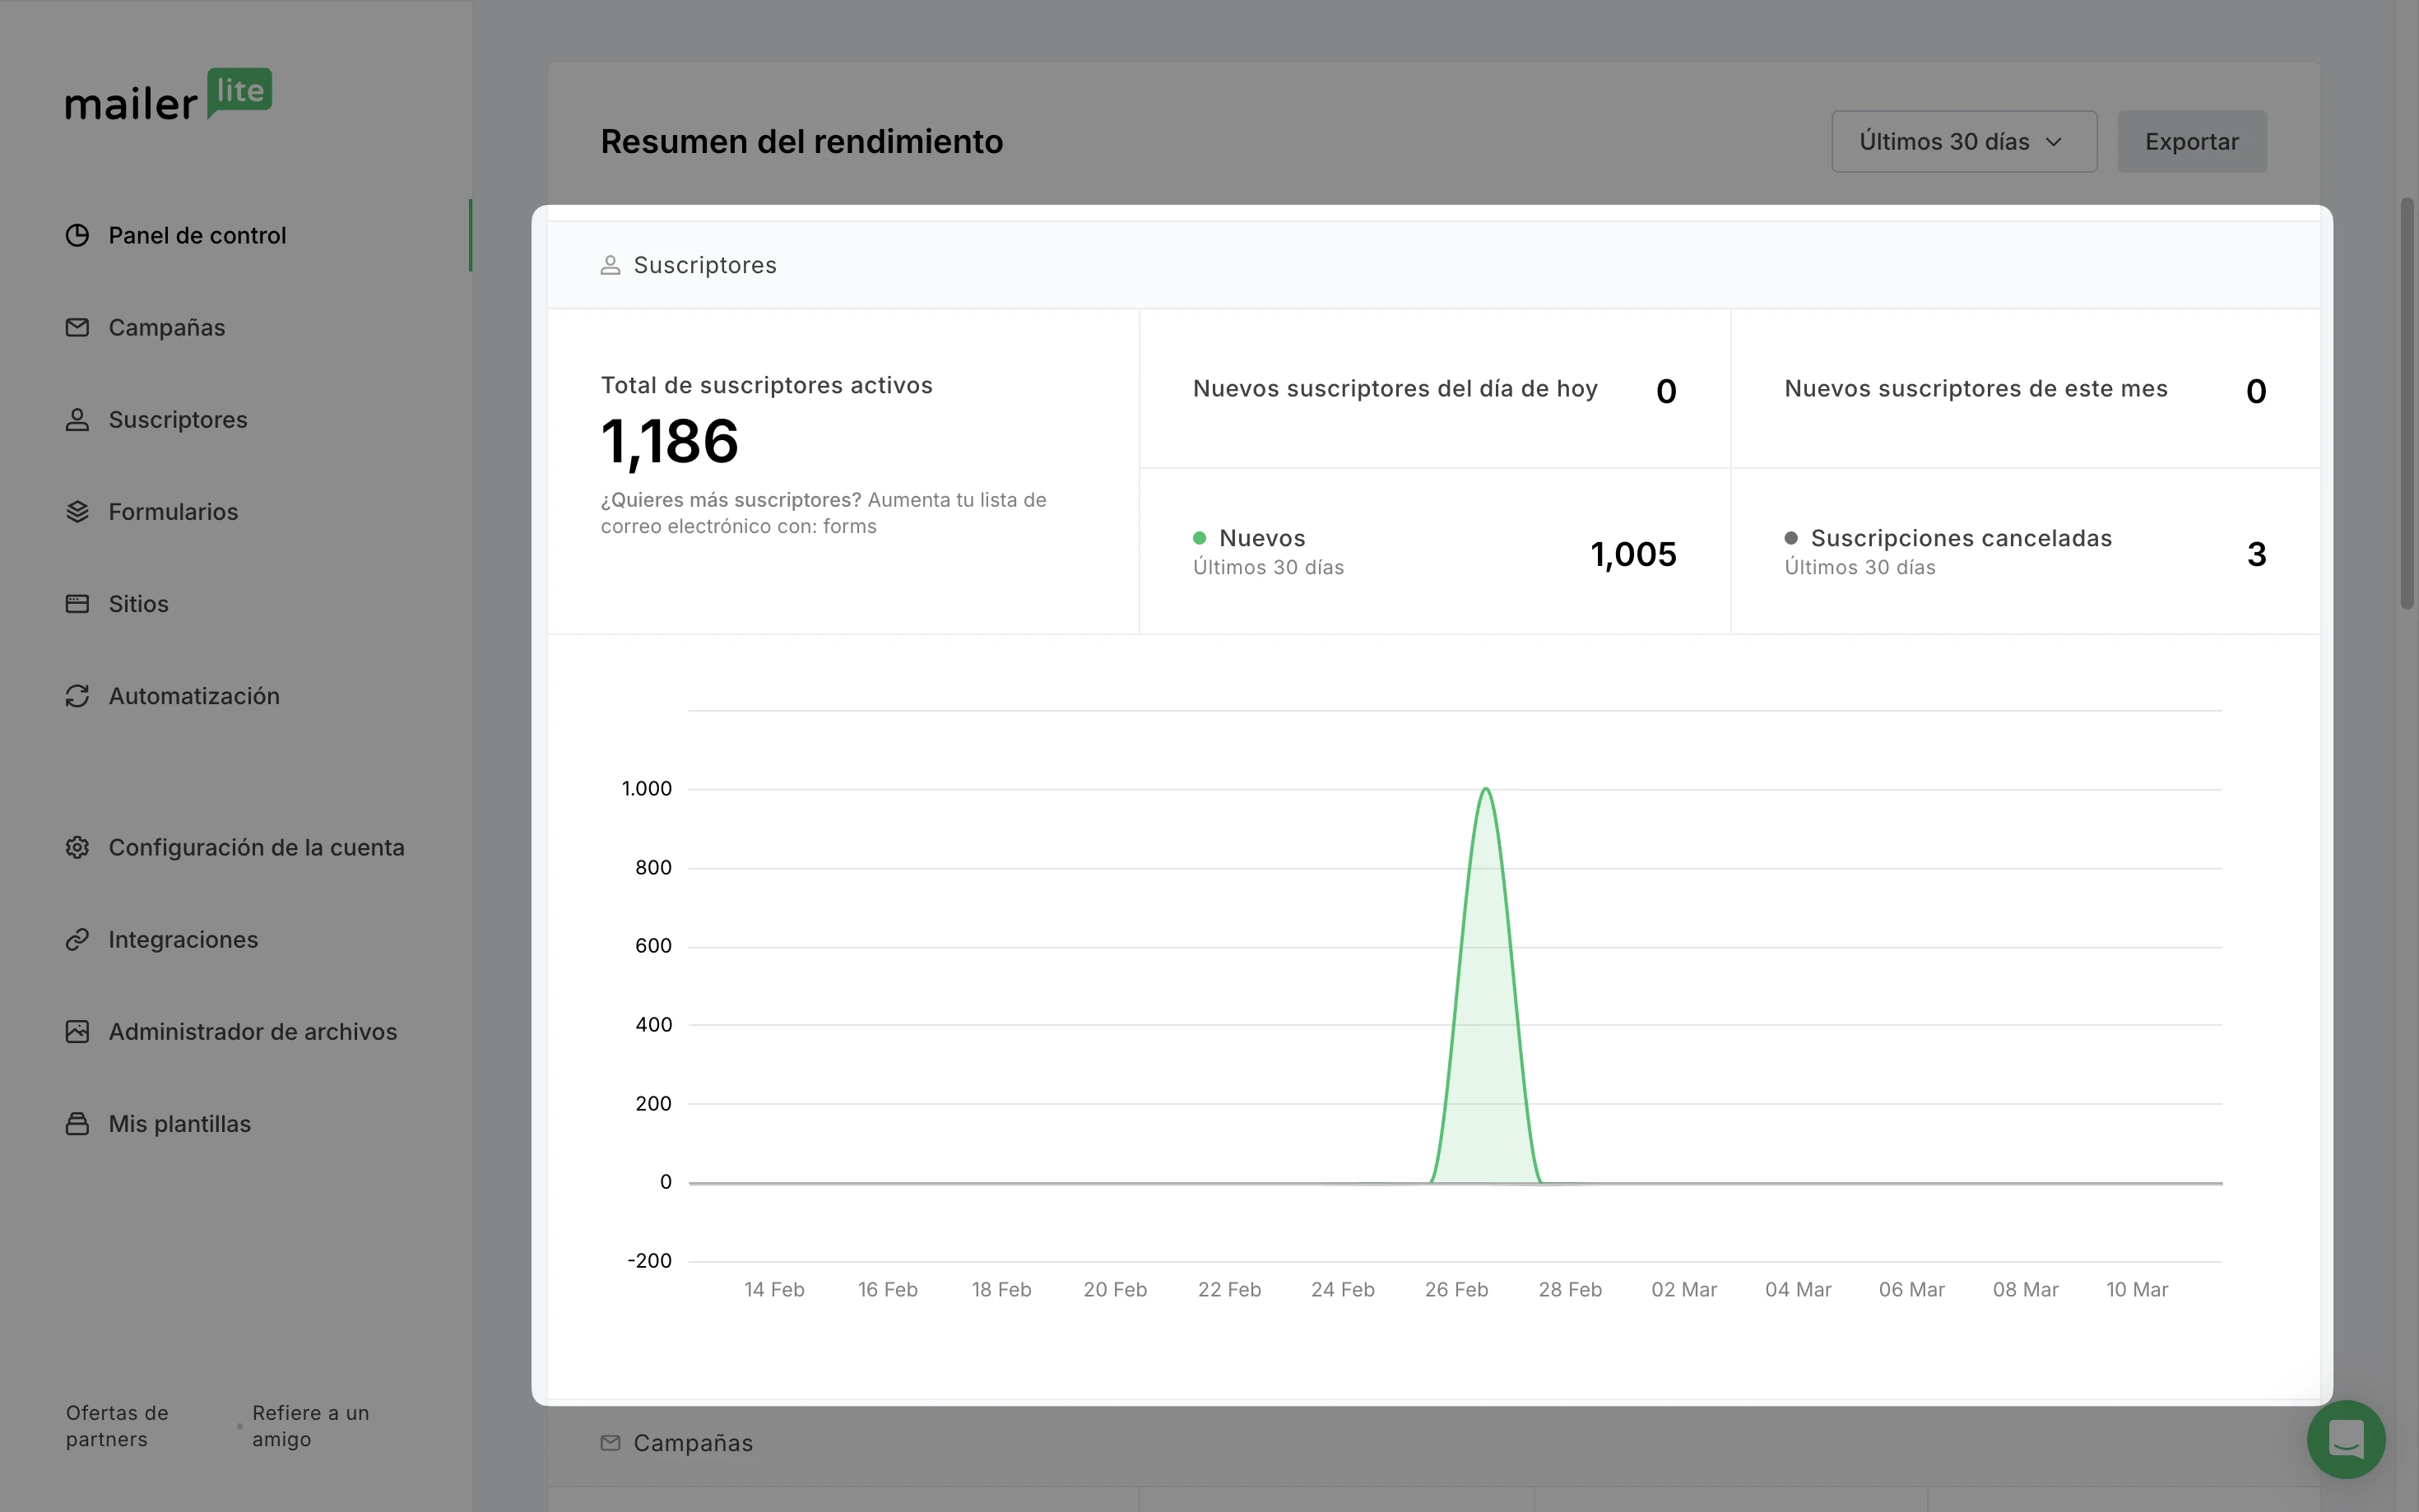Open Suscriptores in the sidebar menu
This screenshot has width=2419, height=1512.
177,419
